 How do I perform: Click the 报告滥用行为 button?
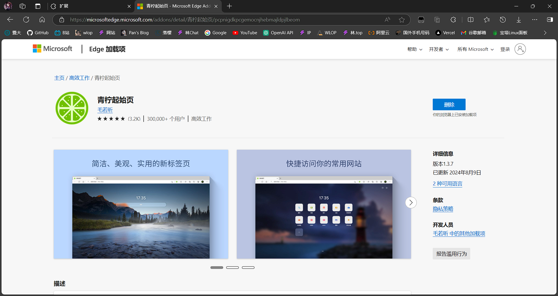pyautogui.click(x=451, y=254)
